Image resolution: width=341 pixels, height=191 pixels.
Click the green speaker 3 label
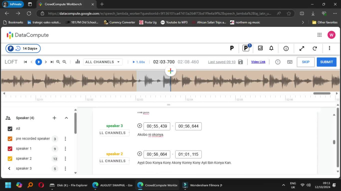(114, 126)
